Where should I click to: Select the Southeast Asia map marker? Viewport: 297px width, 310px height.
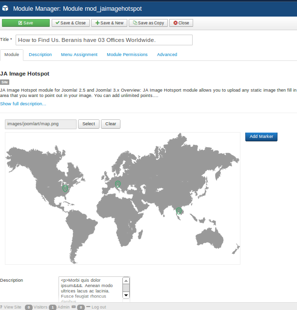(x=178, y=211)
